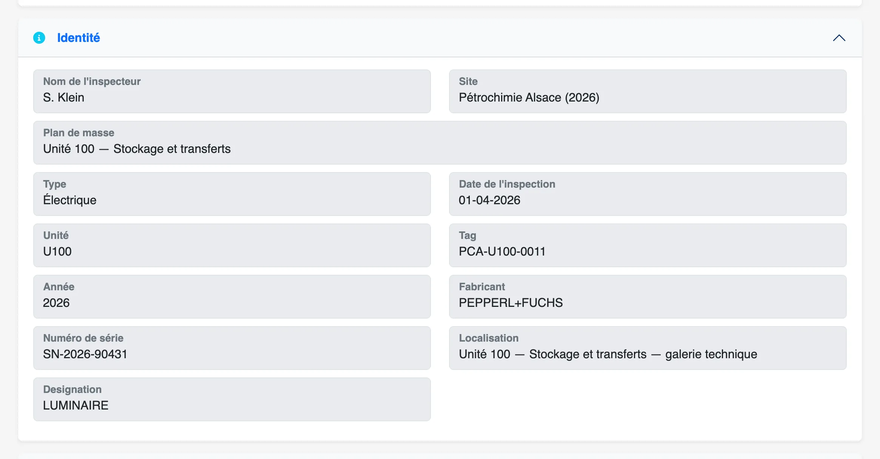The image size is (880, 459).
Task: Select the Nom de l'inspecteur field
Action: (232, 91)
